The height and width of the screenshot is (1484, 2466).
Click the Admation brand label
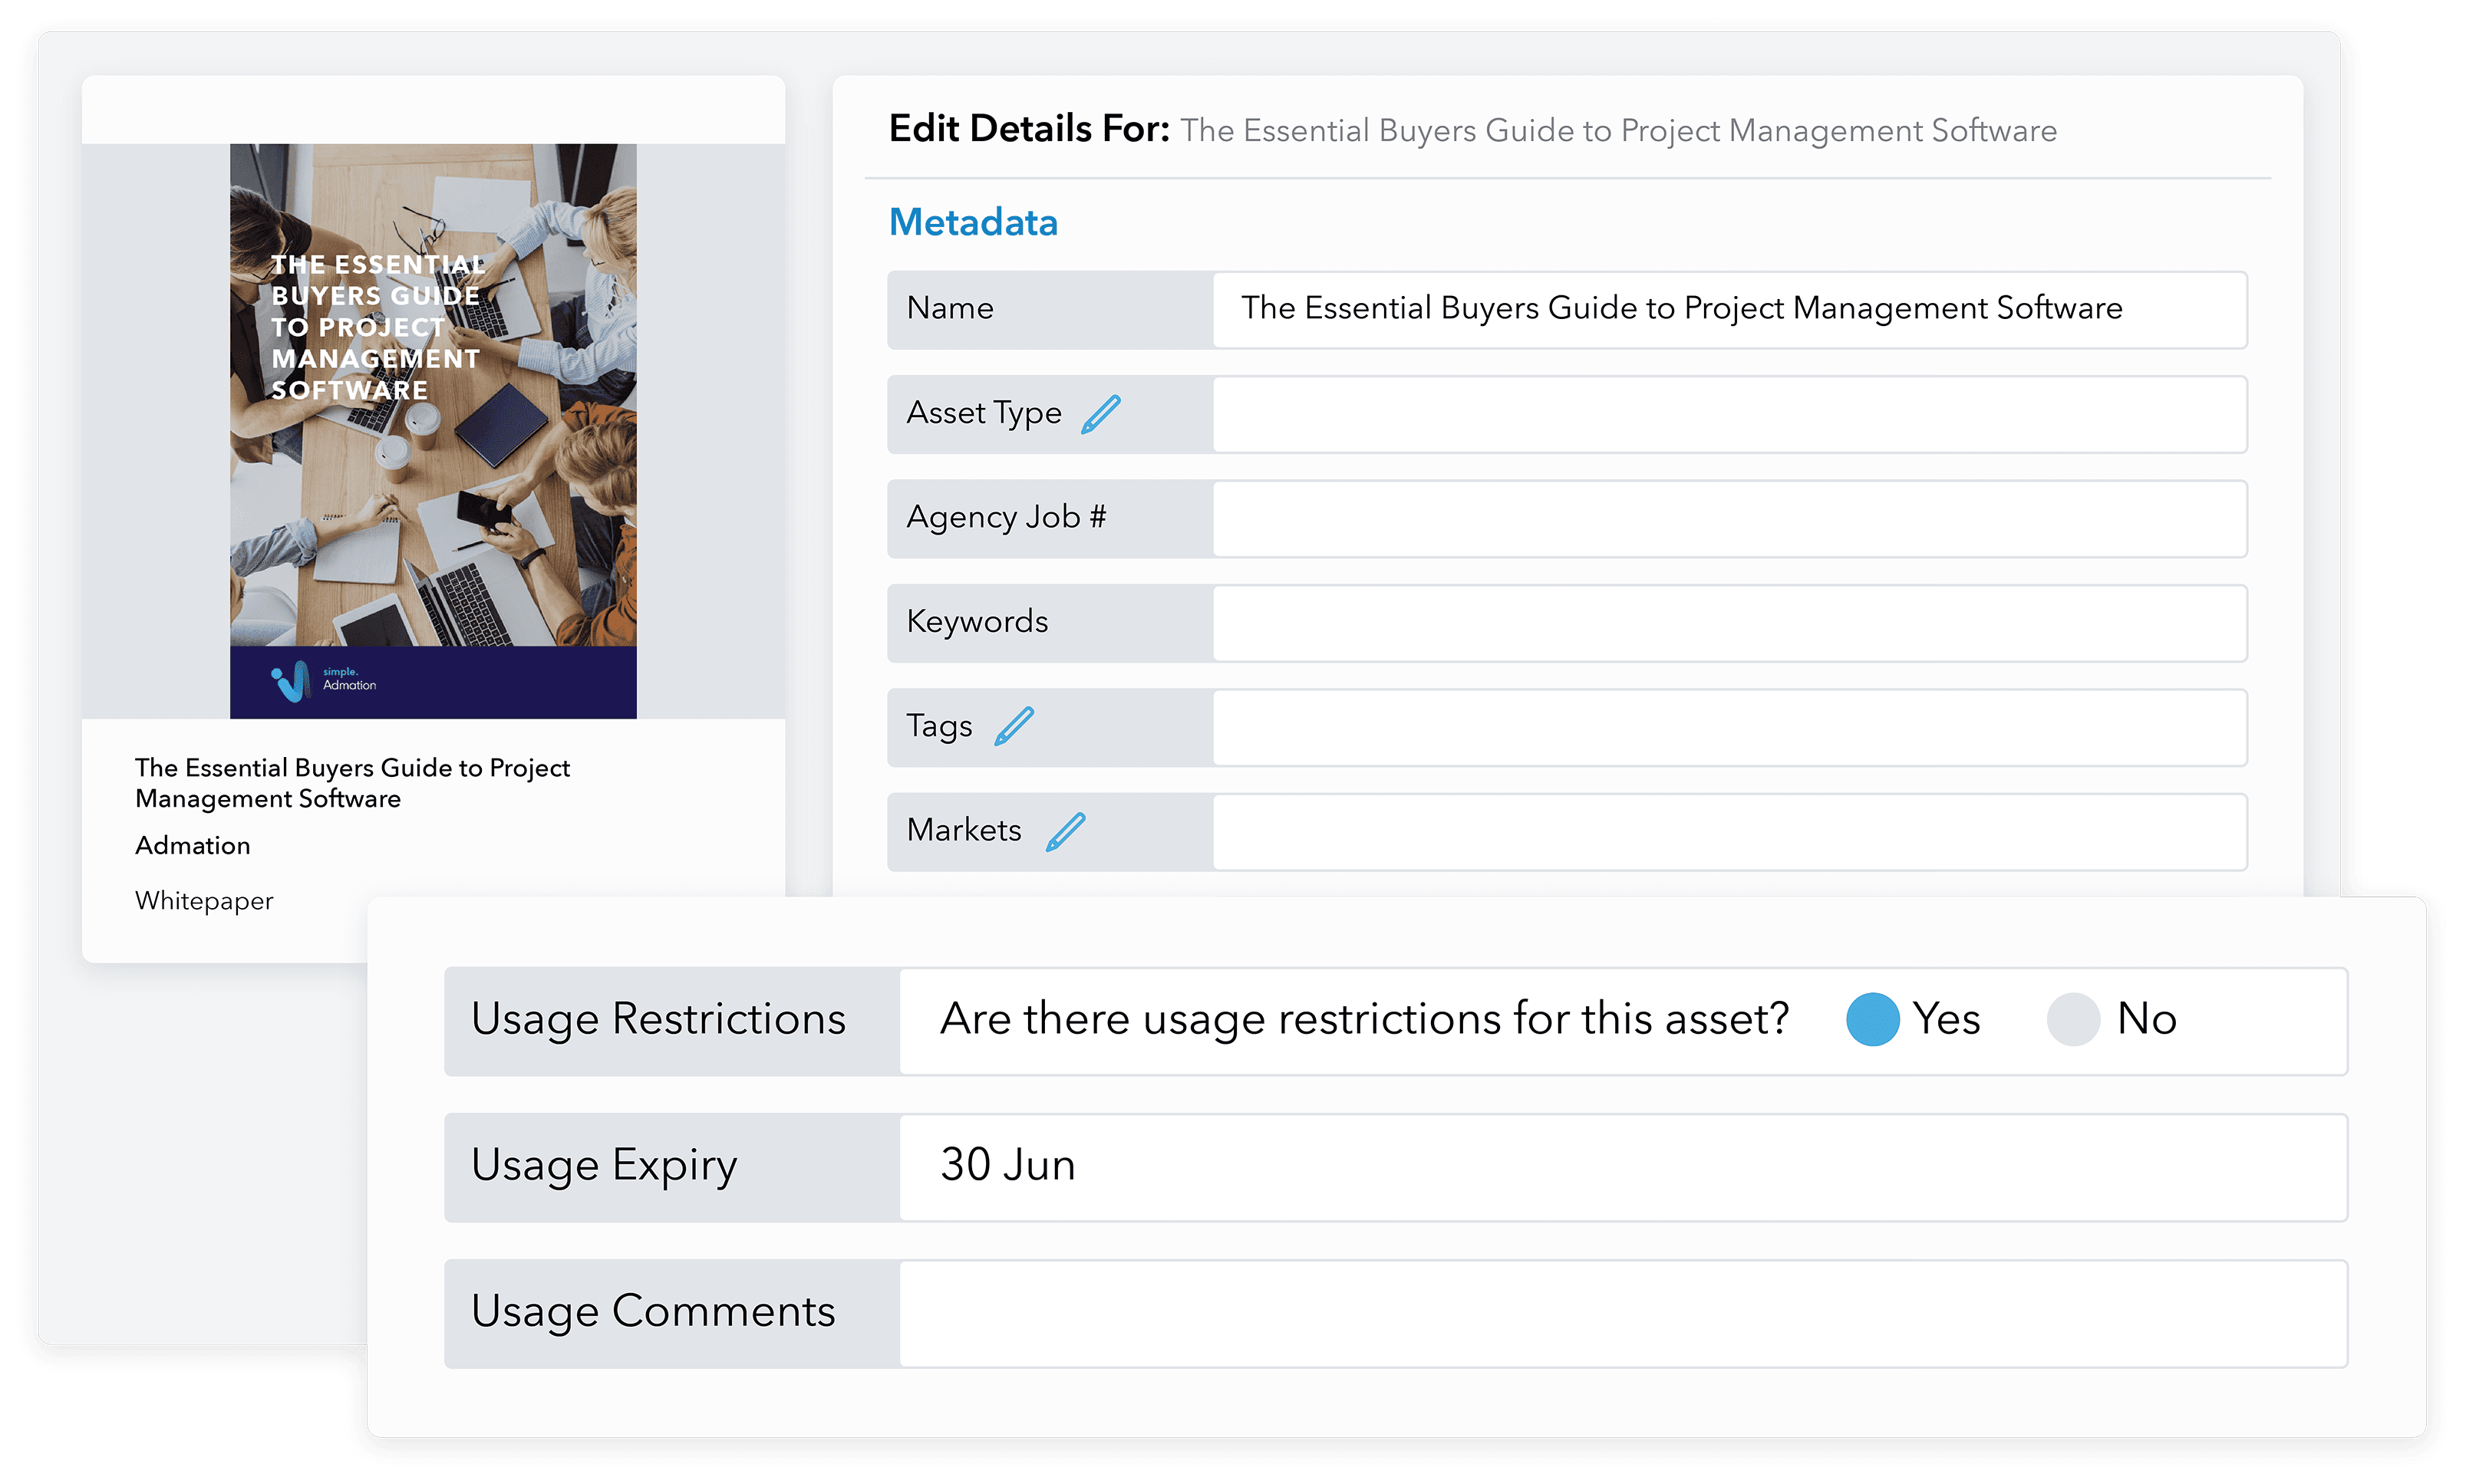point(193,846)
